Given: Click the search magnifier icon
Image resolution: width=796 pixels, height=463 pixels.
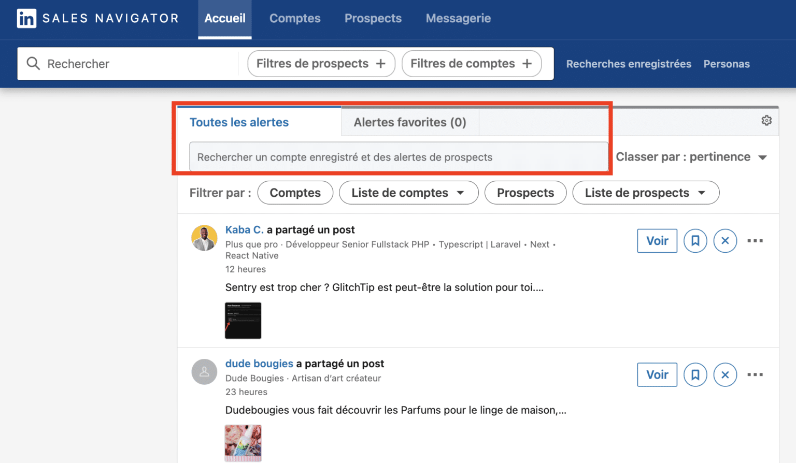Looking at the screenshot, I should coord(33,63).
